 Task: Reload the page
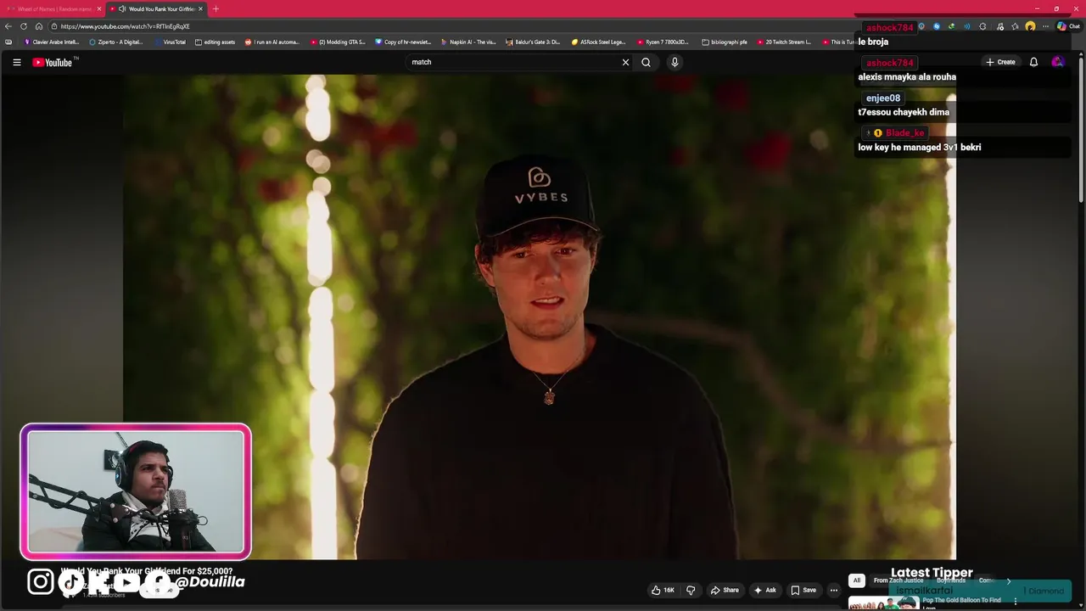click(24, 26)
